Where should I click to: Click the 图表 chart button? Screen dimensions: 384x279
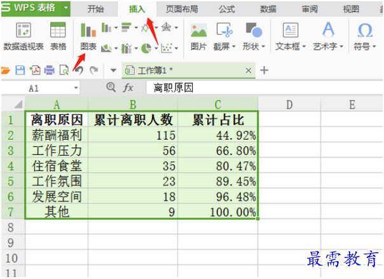[x=88, y=36]
